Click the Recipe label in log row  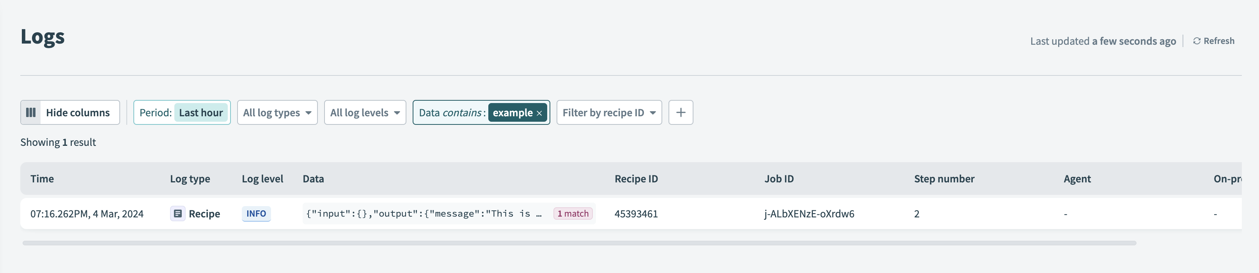point(204,214)
